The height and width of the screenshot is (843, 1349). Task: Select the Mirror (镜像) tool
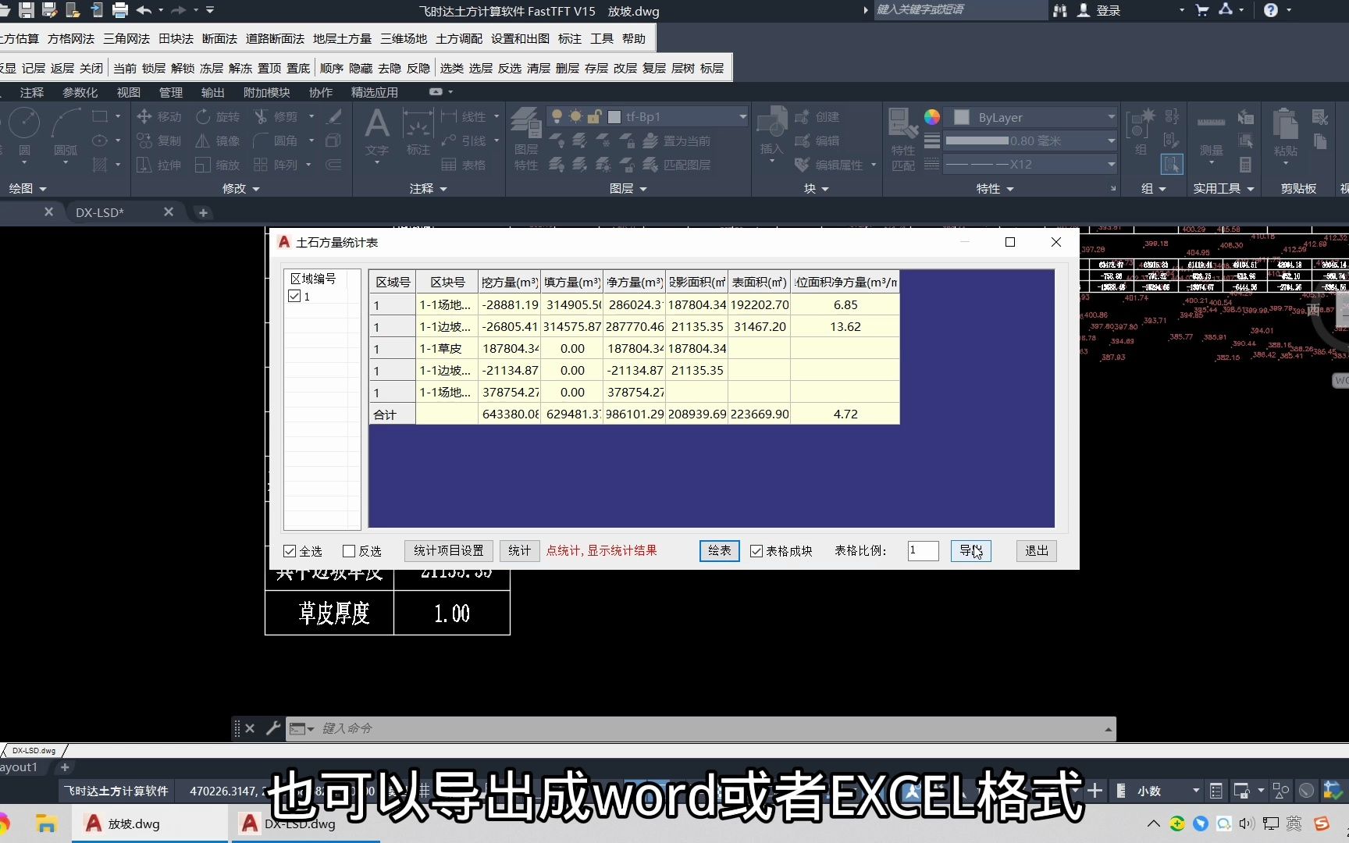click(x=217, y=140)
